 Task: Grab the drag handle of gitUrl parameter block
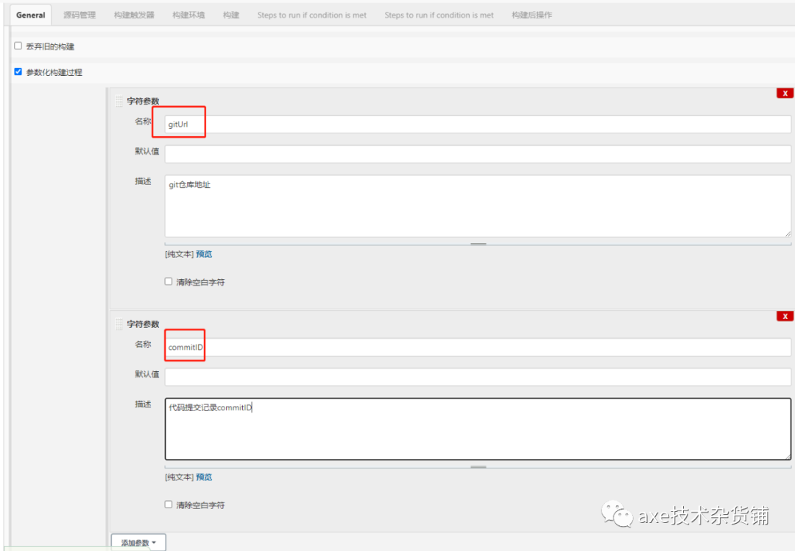click(119, 101)
